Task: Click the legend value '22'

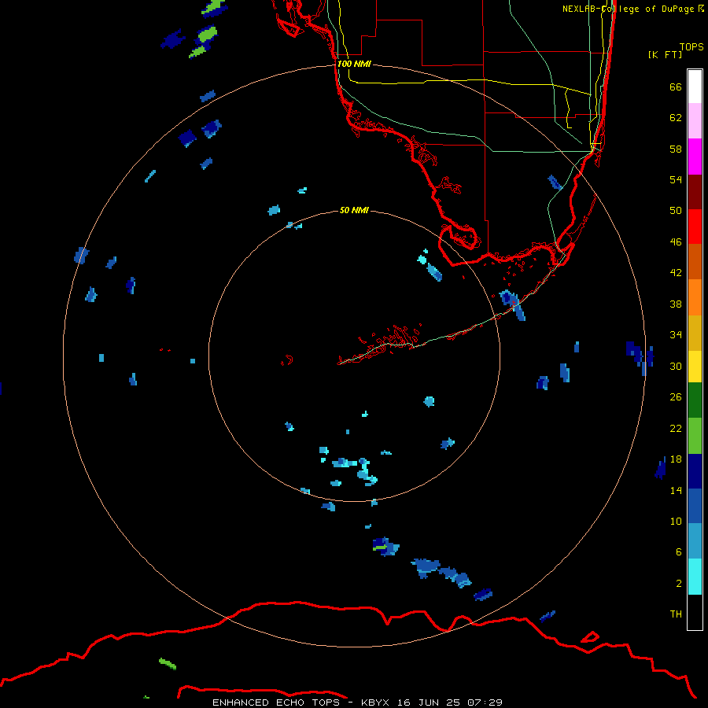Action: click(x=676, y=428)
